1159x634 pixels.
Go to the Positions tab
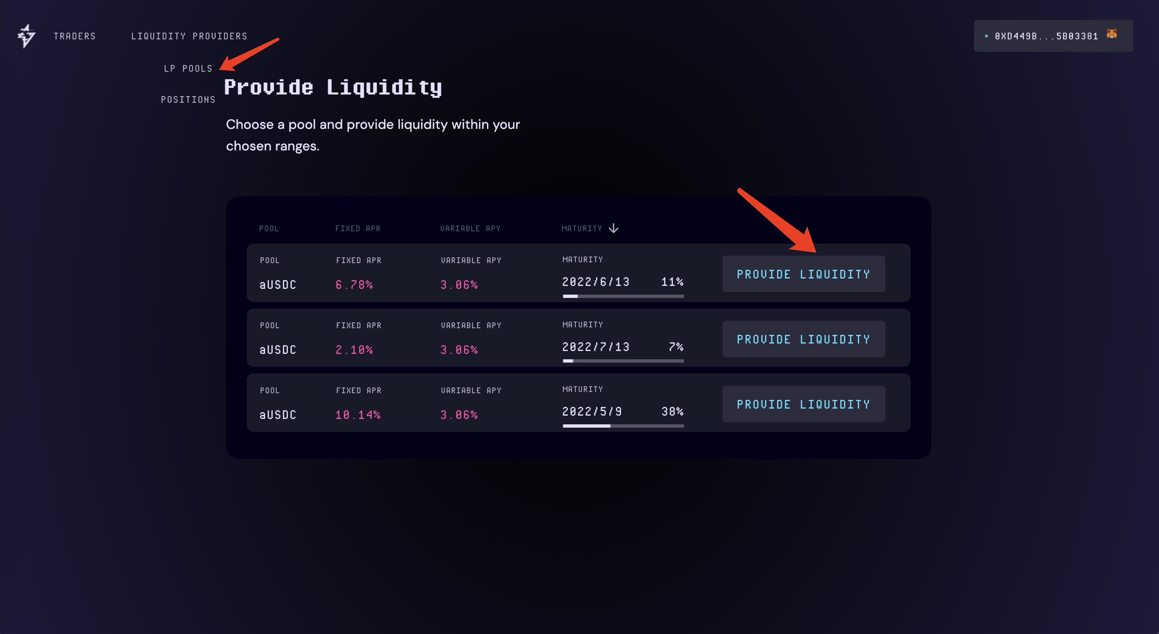[x=188, y=100]
